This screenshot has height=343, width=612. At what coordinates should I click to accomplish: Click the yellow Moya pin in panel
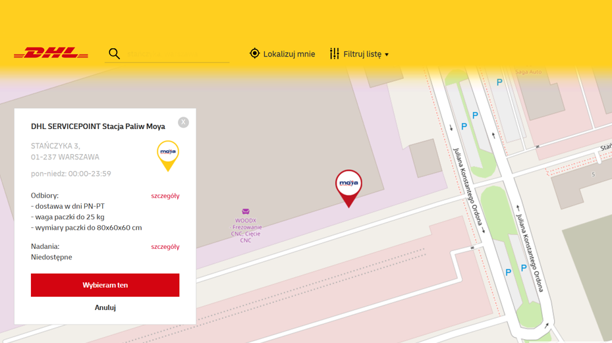click(168, 155)
